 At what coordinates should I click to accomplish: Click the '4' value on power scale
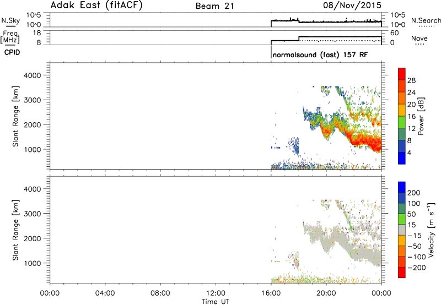pyautogui.click(x=409, y=153)
